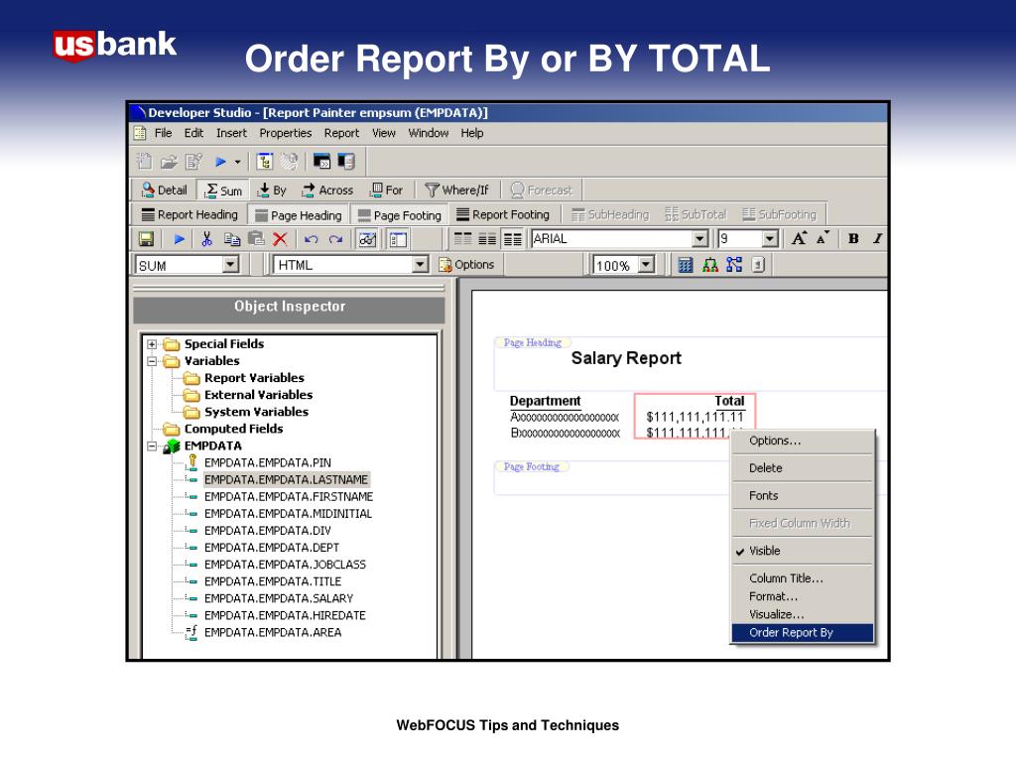Open the SUM prefix dropdown
Image resolution: width=1016 pixels, height=762 pixels.
[230, 265]
